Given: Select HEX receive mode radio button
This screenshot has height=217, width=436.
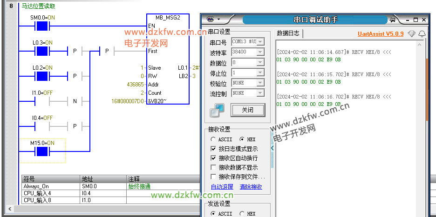Looking at the screenshot, I should (x=242, y=139).
